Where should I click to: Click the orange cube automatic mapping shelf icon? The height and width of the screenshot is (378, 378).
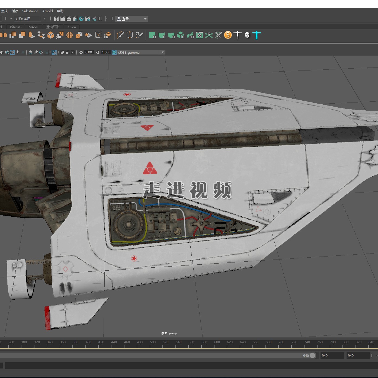[50, 35]
